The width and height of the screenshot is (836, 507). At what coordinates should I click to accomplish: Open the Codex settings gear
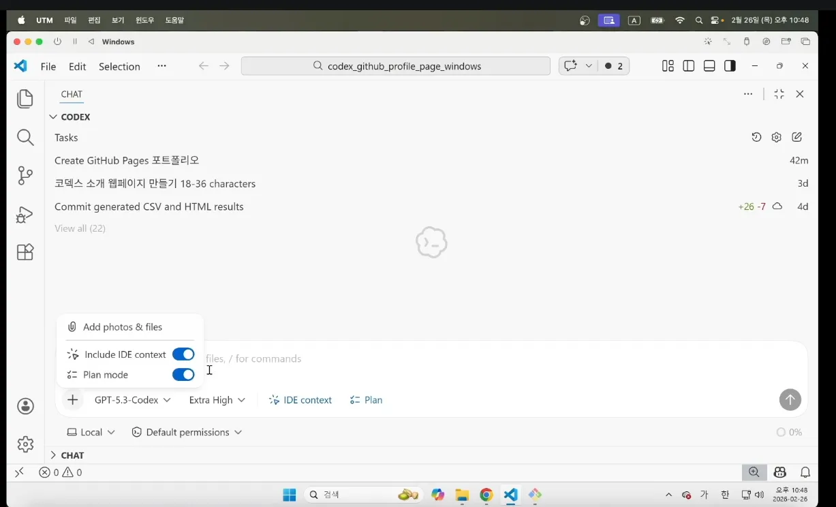[x=776, y=137]
